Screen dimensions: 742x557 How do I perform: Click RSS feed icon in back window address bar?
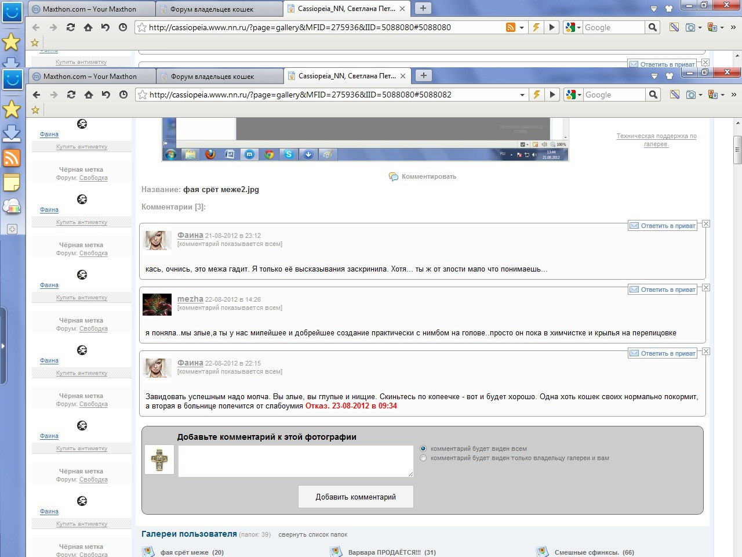coord(510,27)
